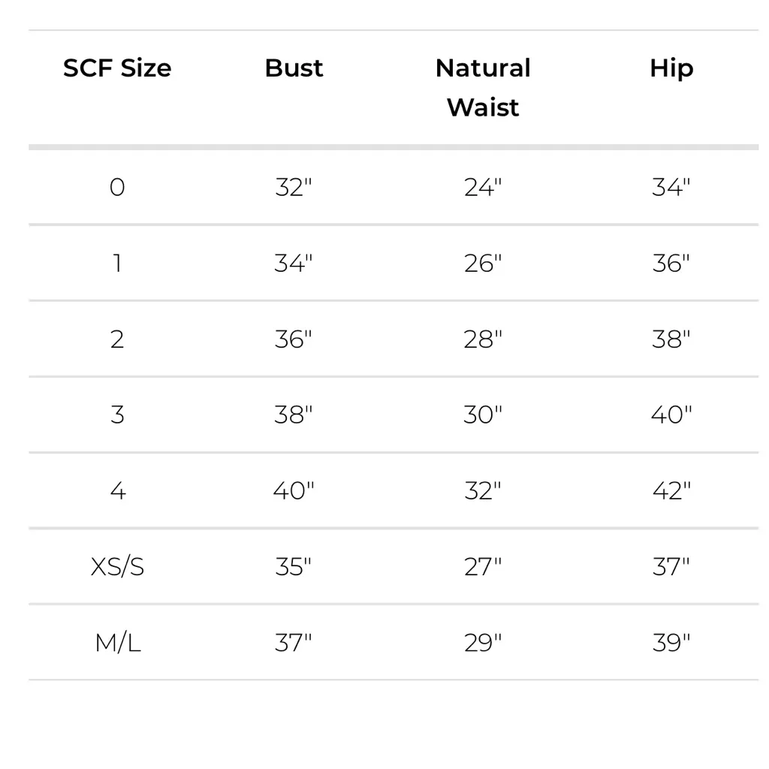Click the bust value for size 3
The image size is (769, 769).
tap(293, 415)
